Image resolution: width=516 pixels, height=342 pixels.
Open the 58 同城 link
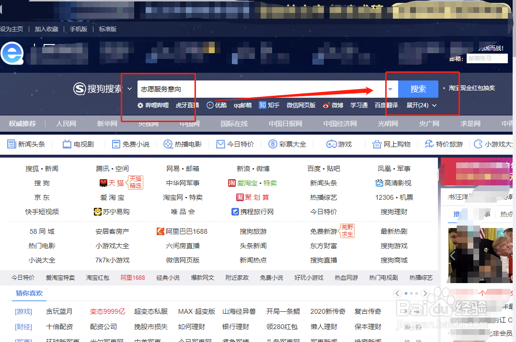point(42,231)
